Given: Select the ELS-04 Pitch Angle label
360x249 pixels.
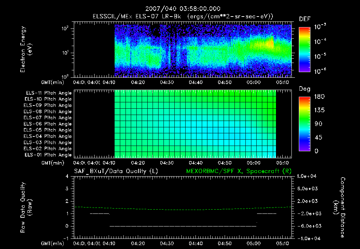Looking at the screenshot, I should pos(47,136).
